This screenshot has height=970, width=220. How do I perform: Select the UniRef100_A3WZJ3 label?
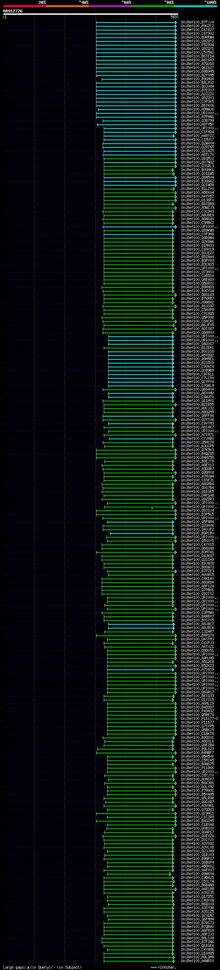point(197,207)
